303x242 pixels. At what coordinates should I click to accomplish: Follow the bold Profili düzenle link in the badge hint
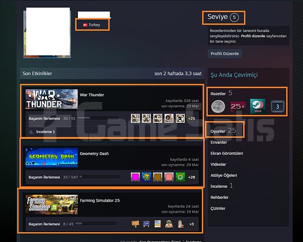coord(253,36)
